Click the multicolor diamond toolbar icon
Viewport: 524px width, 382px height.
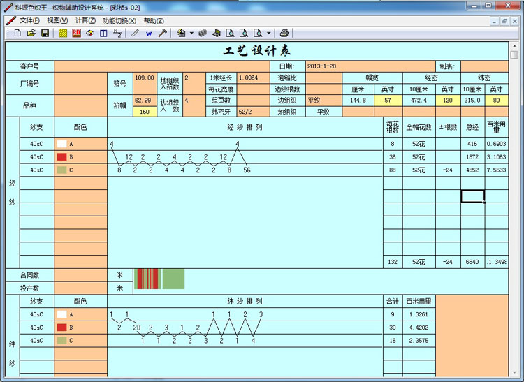coord(90,33)
